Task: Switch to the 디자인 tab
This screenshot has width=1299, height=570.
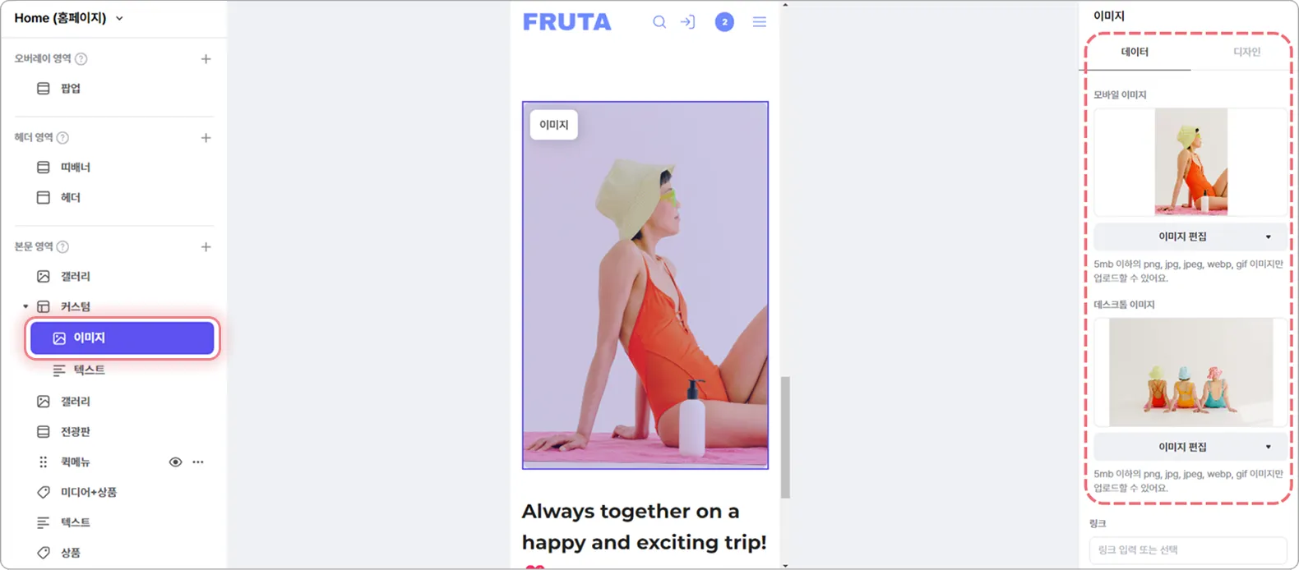Action: coord(1246,52)
